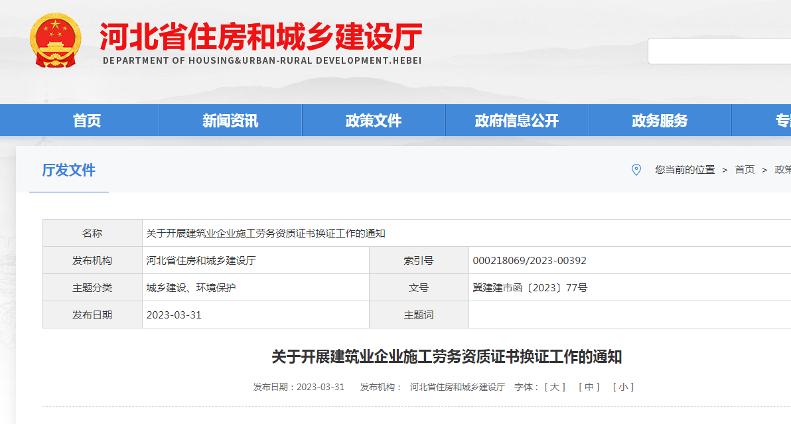Click the 首页 breadcrumb link
This screenshot has height=424, width=791.
(745, 170)
